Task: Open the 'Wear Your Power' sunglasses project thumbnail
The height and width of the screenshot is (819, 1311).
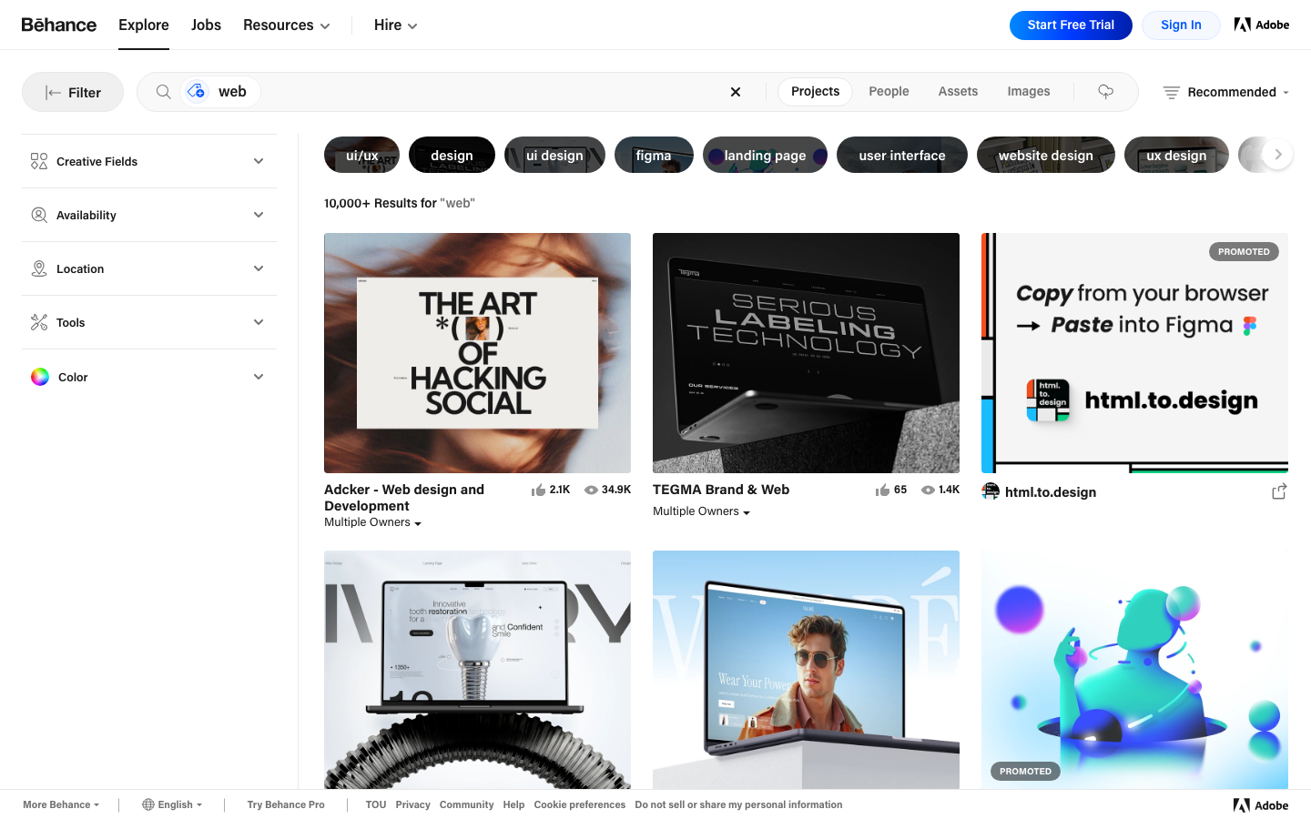Action: [x=806, y=670]
